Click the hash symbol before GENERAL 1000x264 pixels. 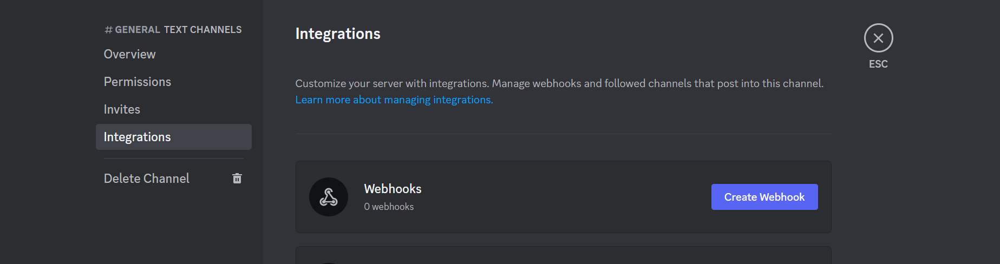pos(108,30)
